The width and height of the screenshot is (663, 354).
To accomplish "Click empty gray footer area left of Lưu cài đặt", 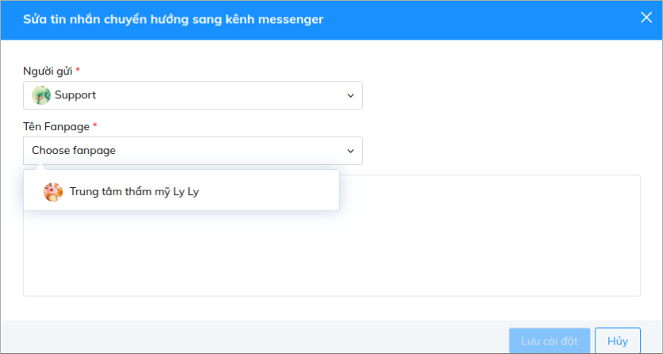I will click(254, 337).
